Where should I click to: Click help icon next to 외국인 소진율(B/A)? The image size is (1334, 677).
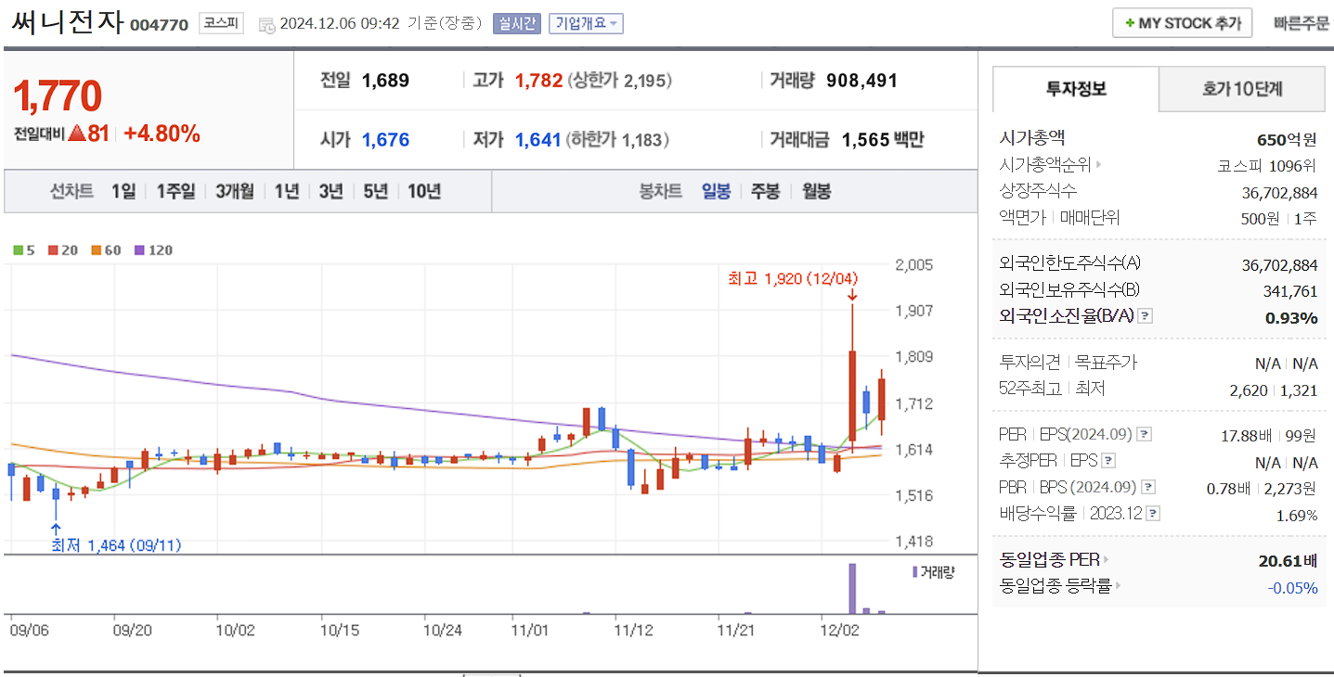[1146, 315]
